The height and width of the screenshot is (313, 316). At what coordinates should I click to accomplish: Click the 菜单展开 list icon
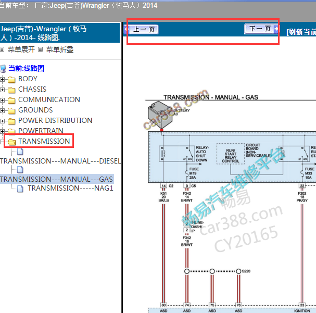pyautogui.click(x=2, y=49)
